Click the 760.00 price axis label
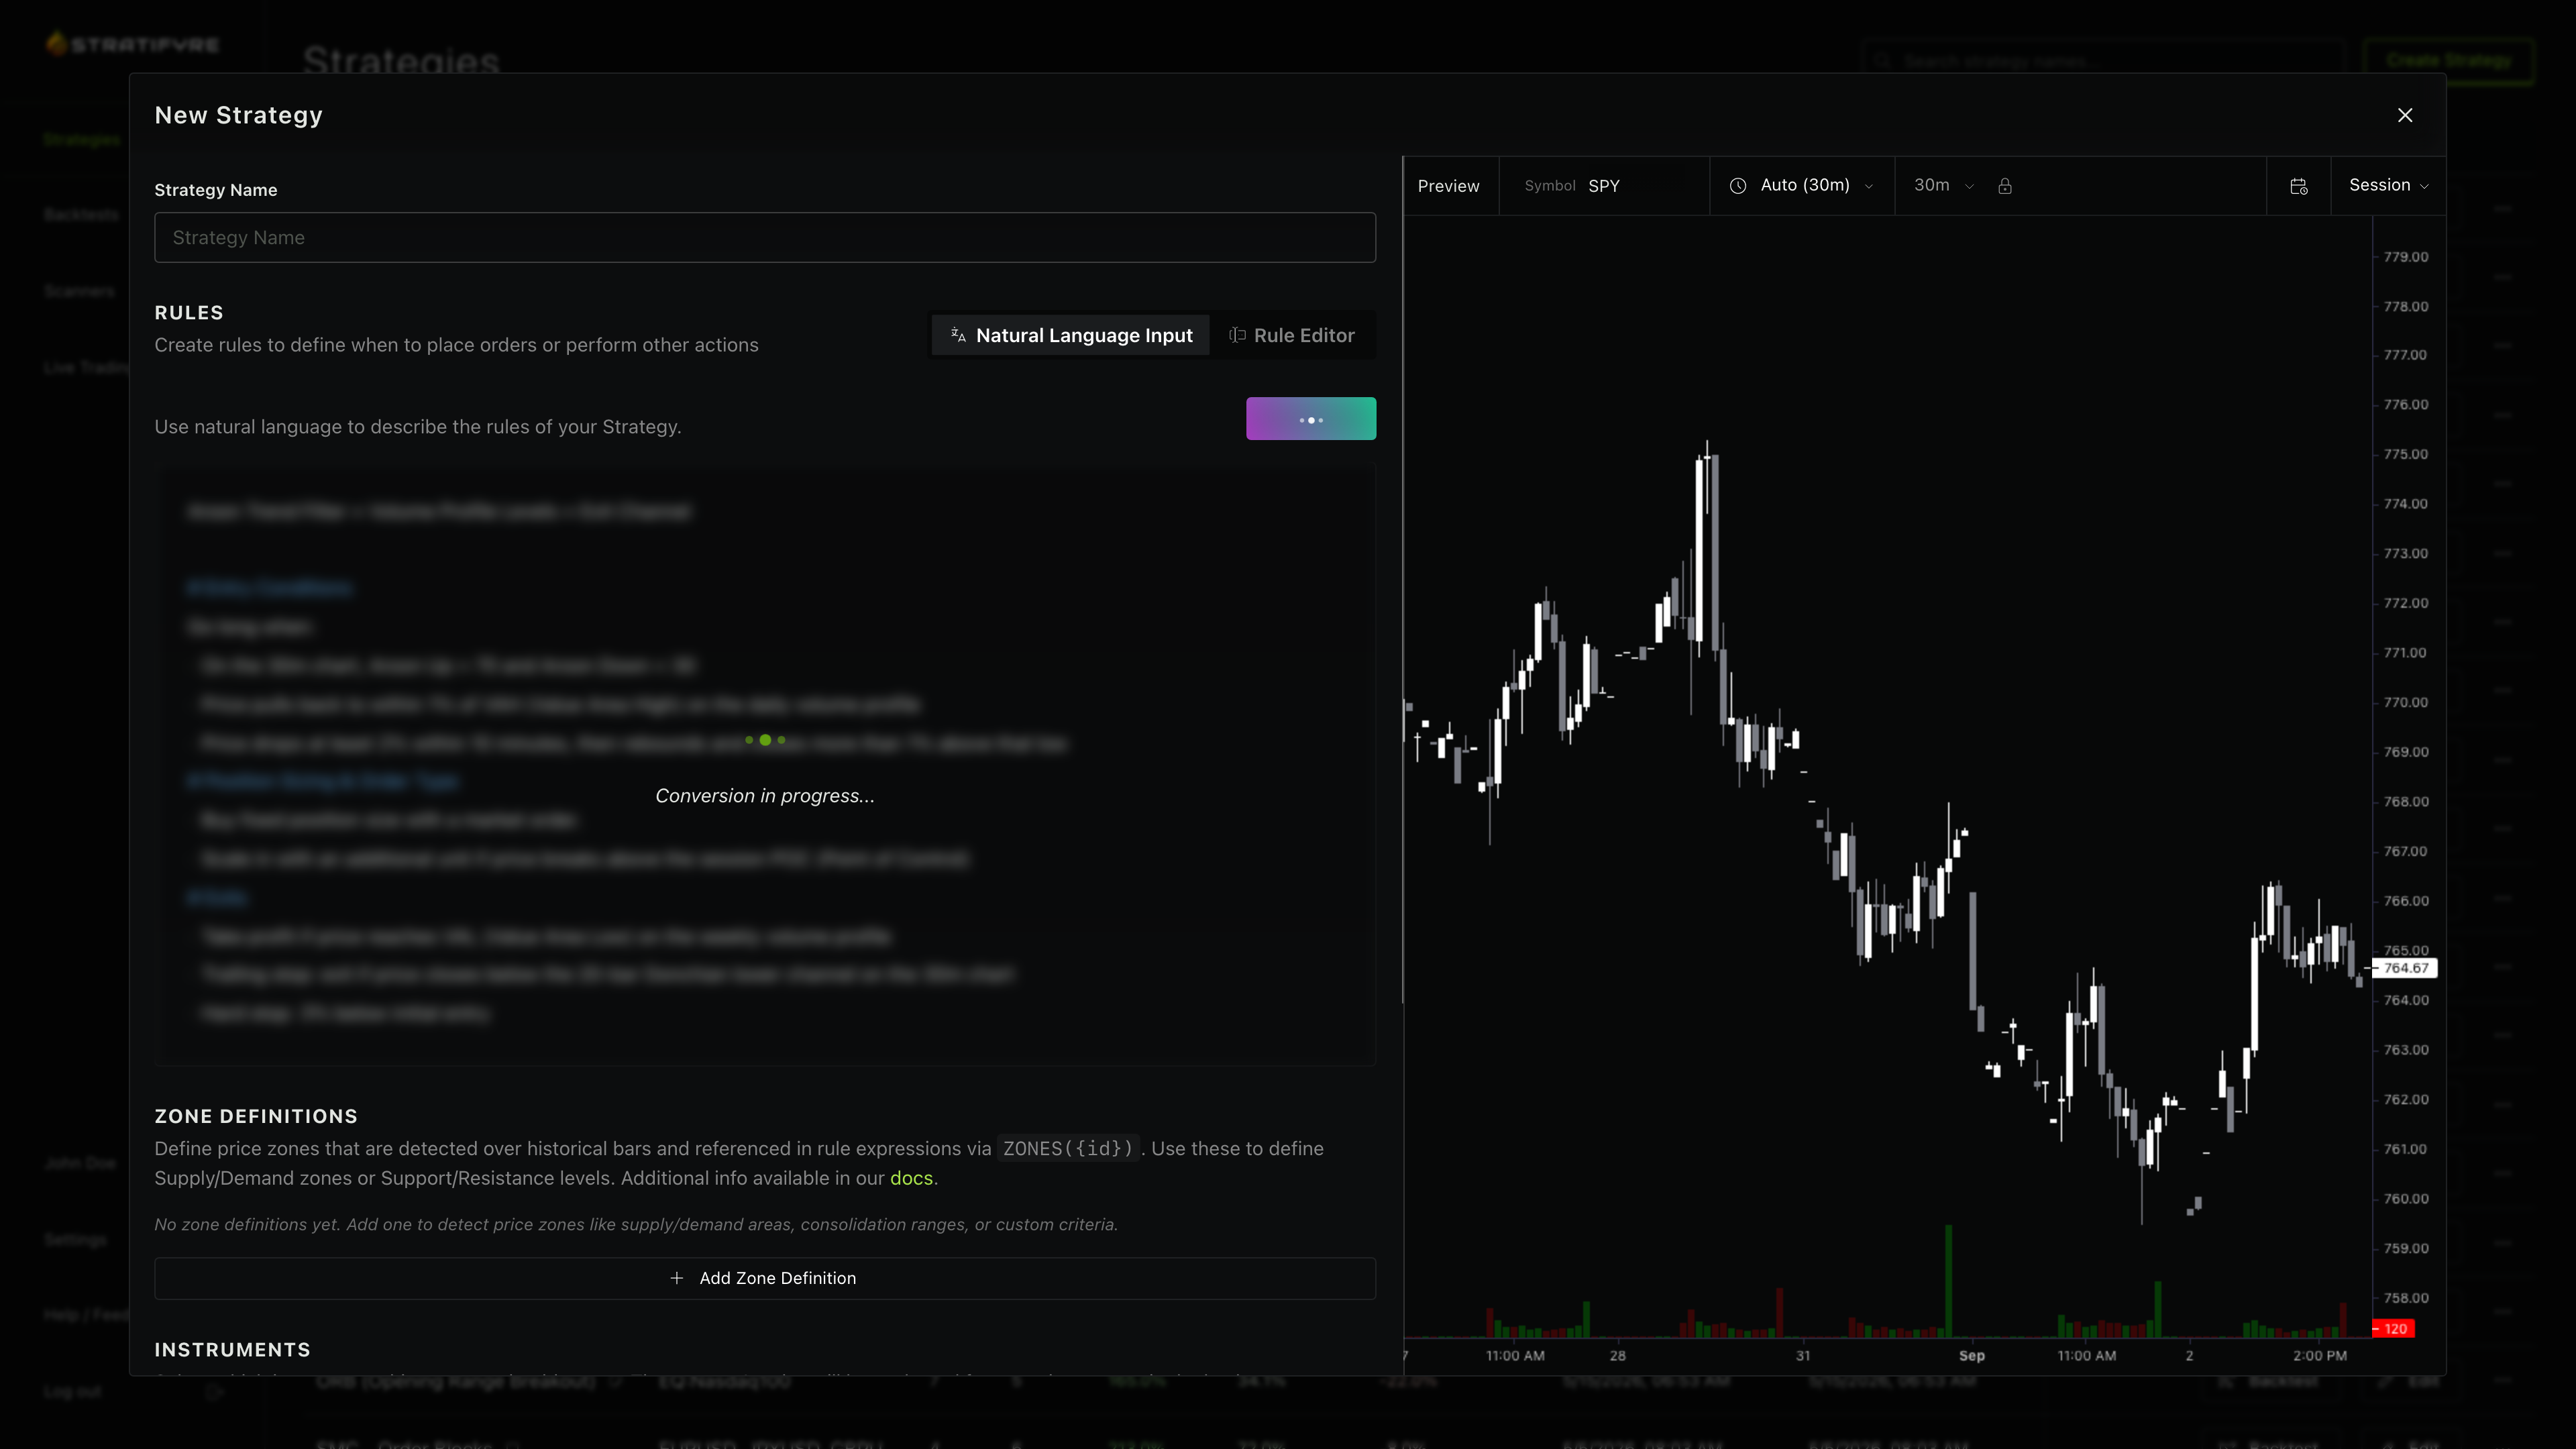The width and height of the screenshot is (2576, 1449). pos(2405,1198)
